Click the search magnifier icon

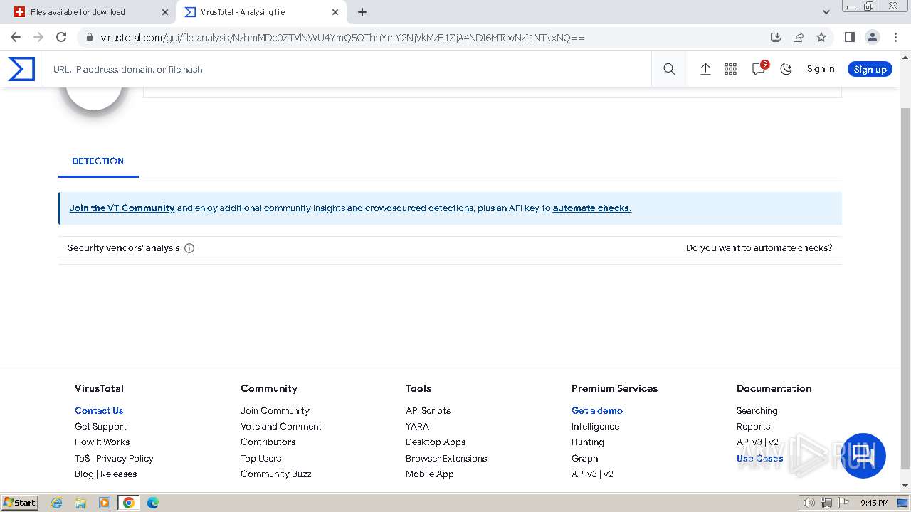[x=669, y=69]
